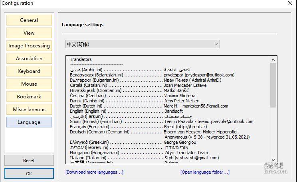Viewport: 297px width, 182px height.
Task: Click the Download more languages link
Action: pyautogui.click(x=94, y=172)
